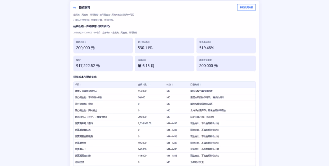This screenshot has height=166, width=329.
Task: Click the 复合年化IRR 519.46% card
Action: point(226,46)
